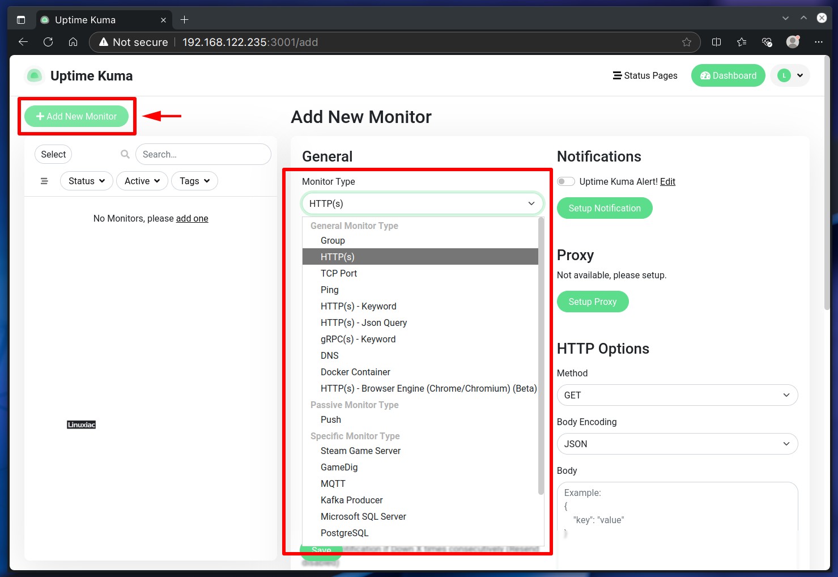Viewport: 838px width, 577px height.
Task: Open the Method GET dropdown
Action: (677, 395)
